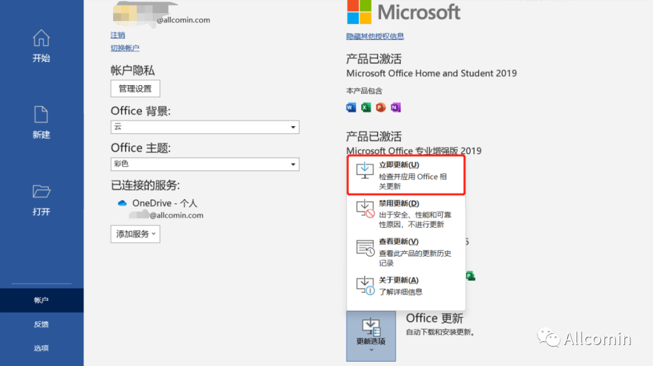Click the 立即更新 icon in the menu
The image size is (653, 366).
(364, 171)
